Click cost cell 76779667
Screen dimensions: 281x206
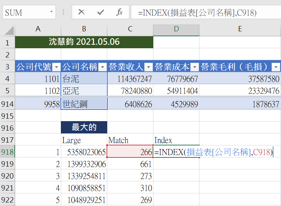(176, 79)
